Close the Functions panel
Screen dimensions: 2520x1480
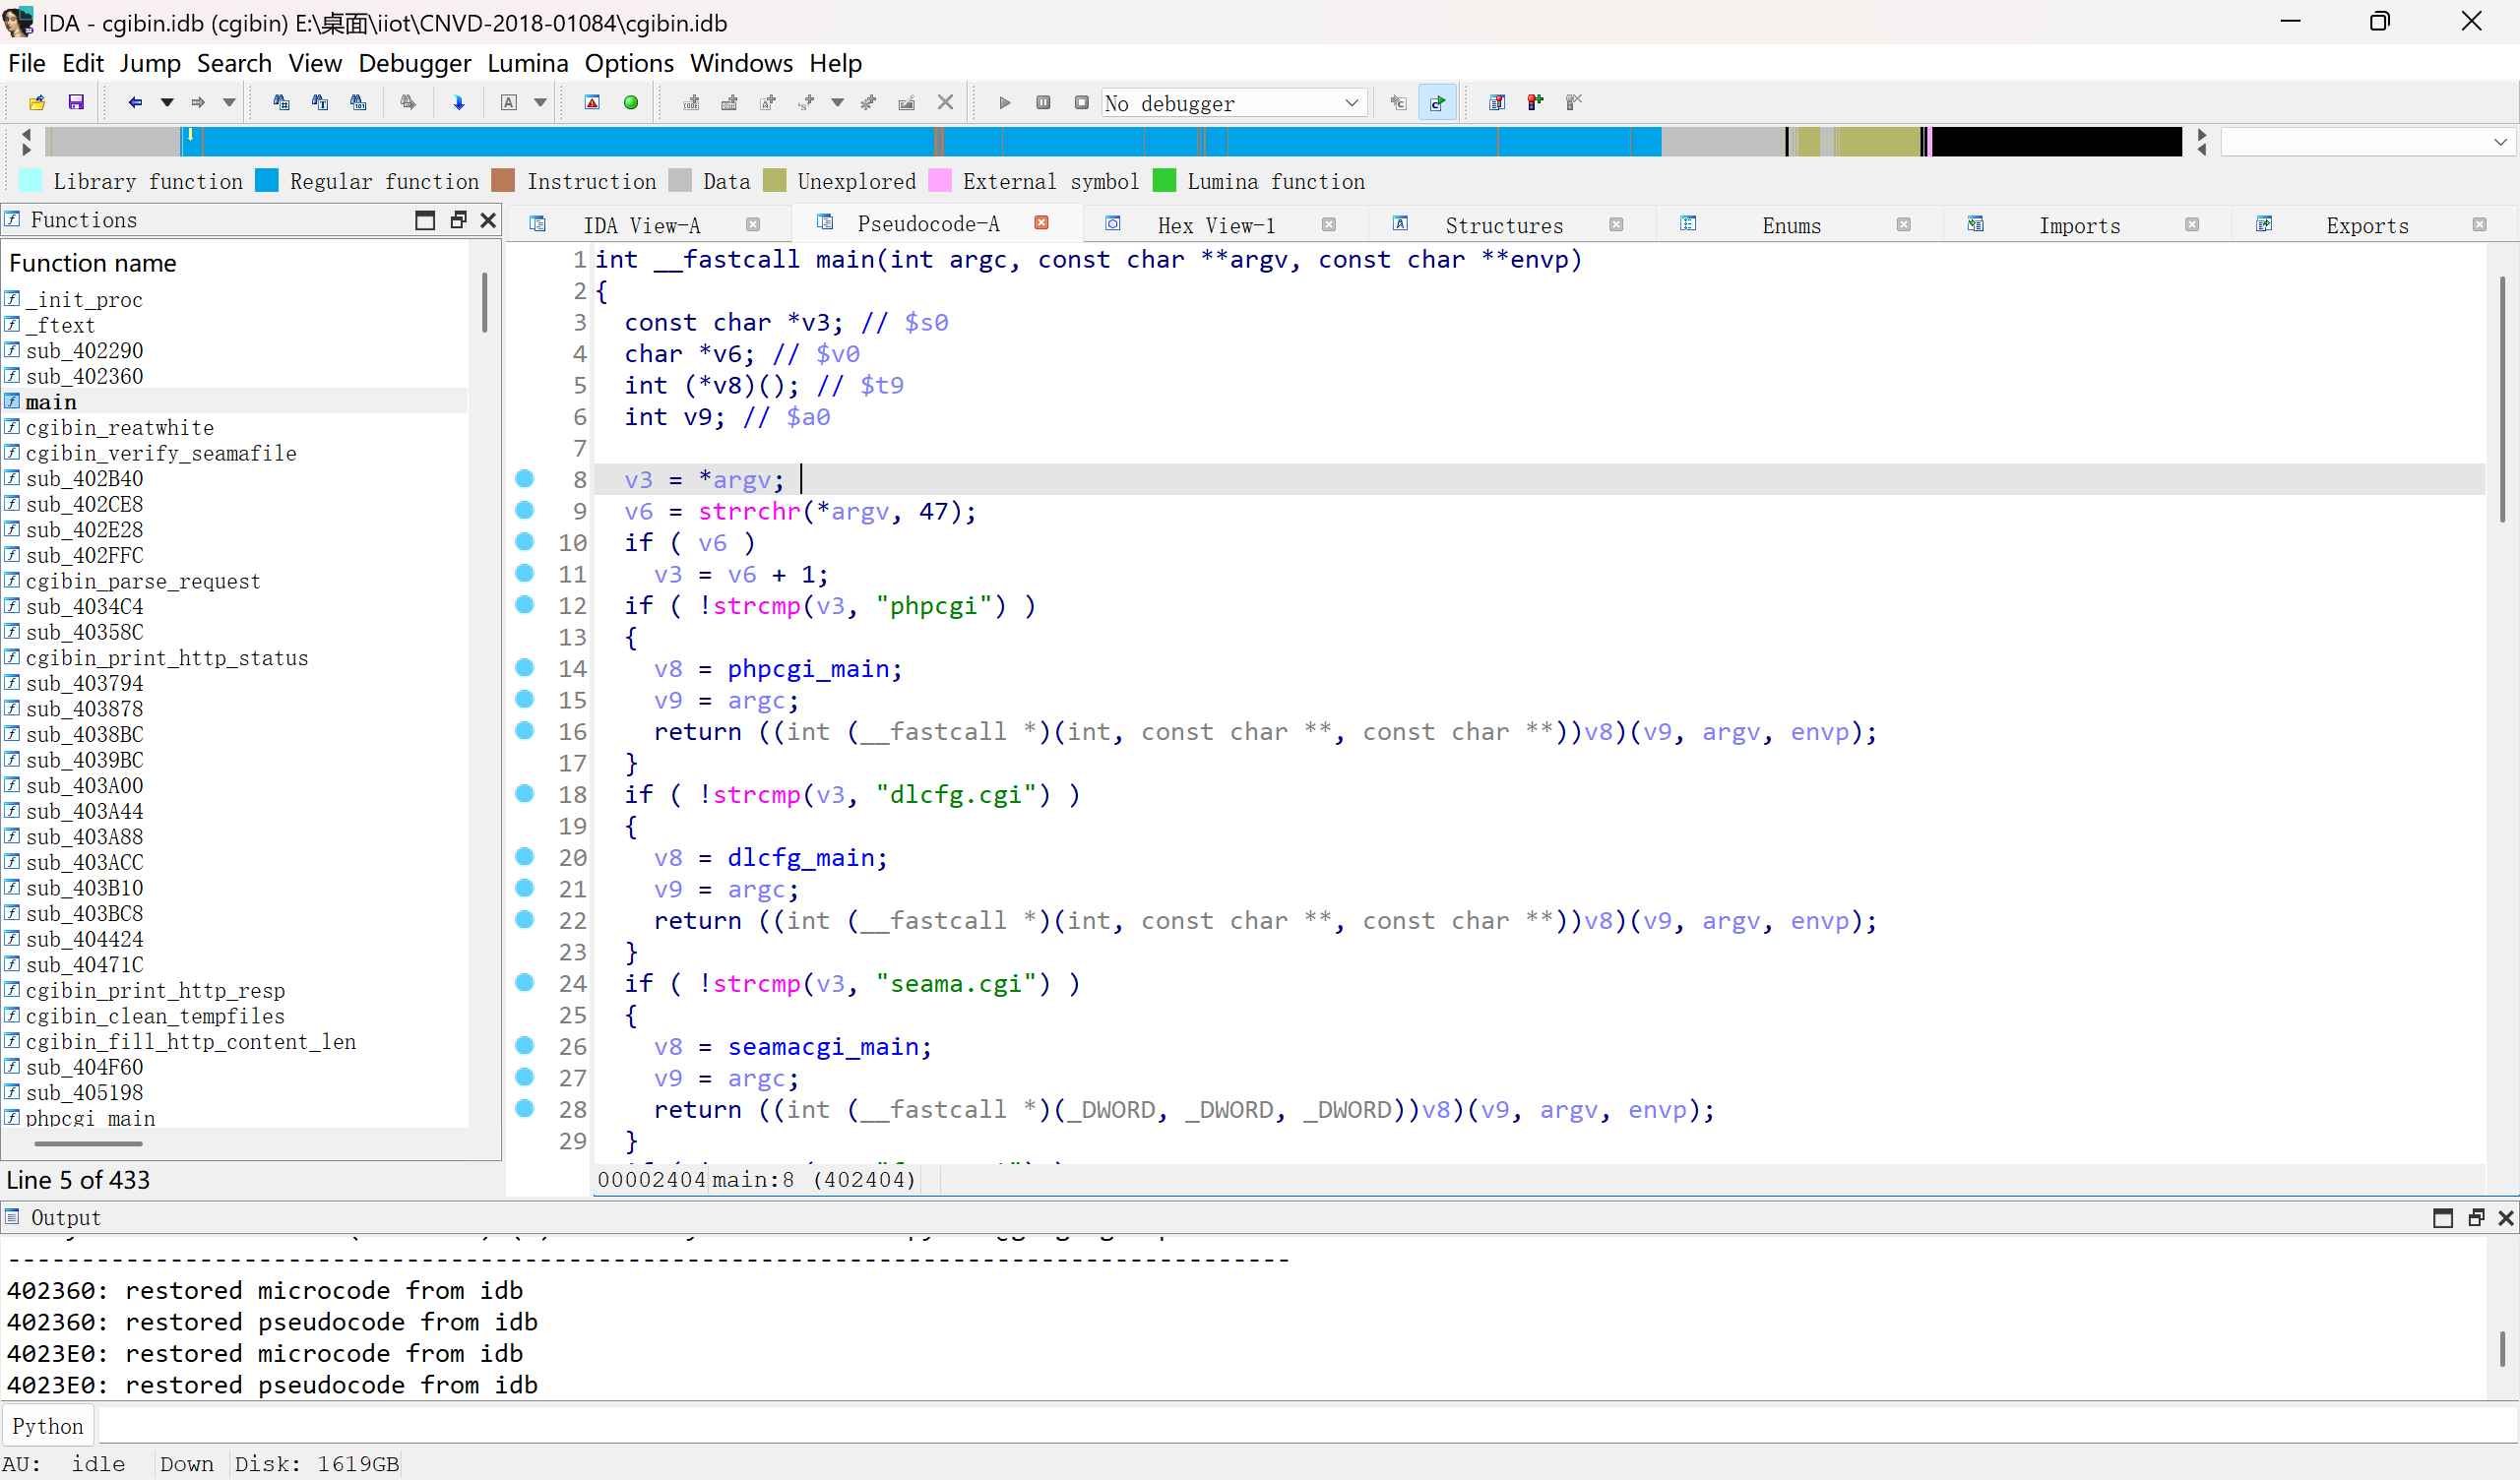coord(488,220)
